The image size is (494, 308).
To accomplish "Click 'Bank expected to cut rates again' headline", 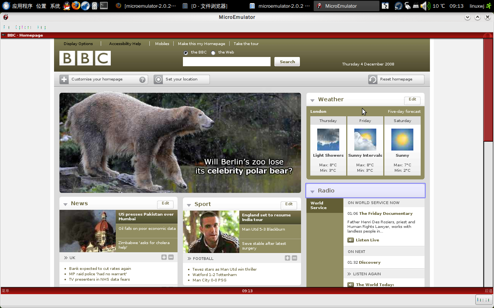I will (100, 268).
